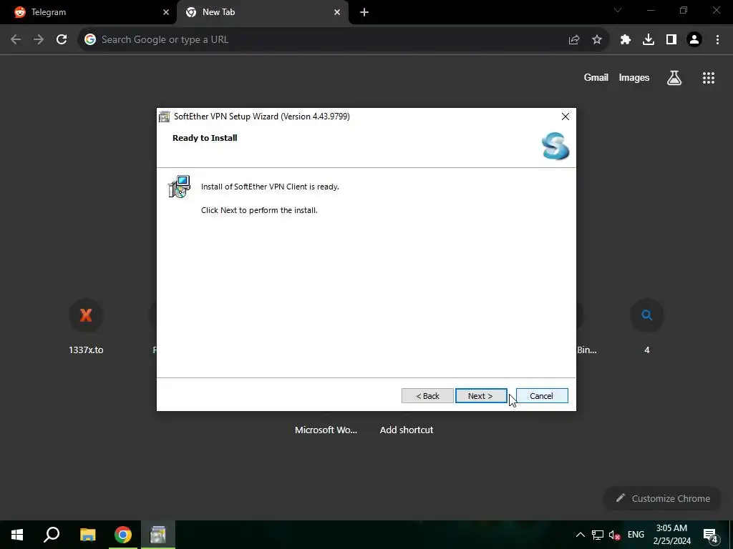The width and height of the screenshot is (733, 549).
Task: Open File Explorer from taskbar
Action: click(x=87, y=535)
